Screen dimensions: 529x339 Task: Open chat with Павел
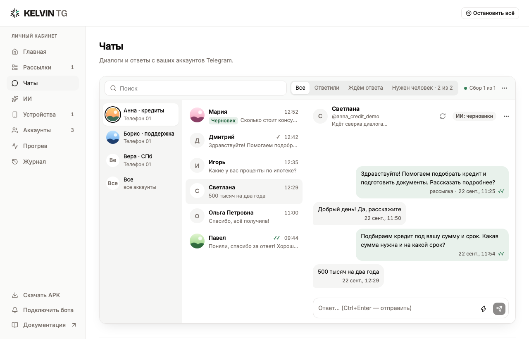pyautogui.click(x=244, y=242)
